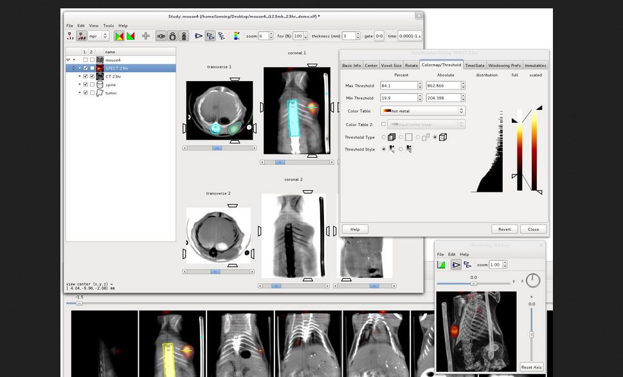623x377 pixels.
Task: Open the View menu
Action: (94, 26)
